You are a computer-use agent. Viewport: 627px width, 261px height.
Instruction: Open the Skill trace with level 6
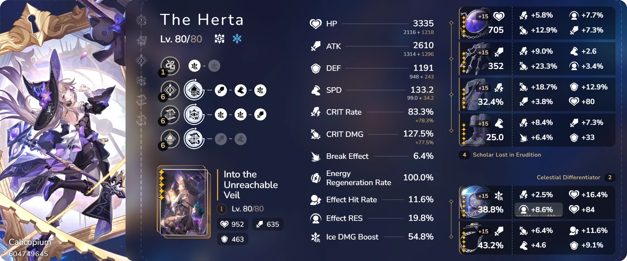coord(169,90)
